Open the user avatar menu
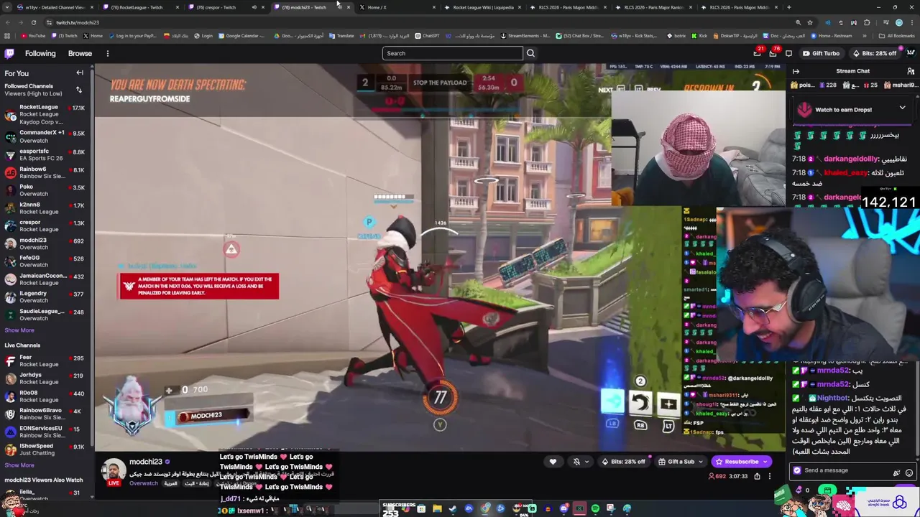The width and height of the screenshot is (920, 517). click(x=911, y=53)
